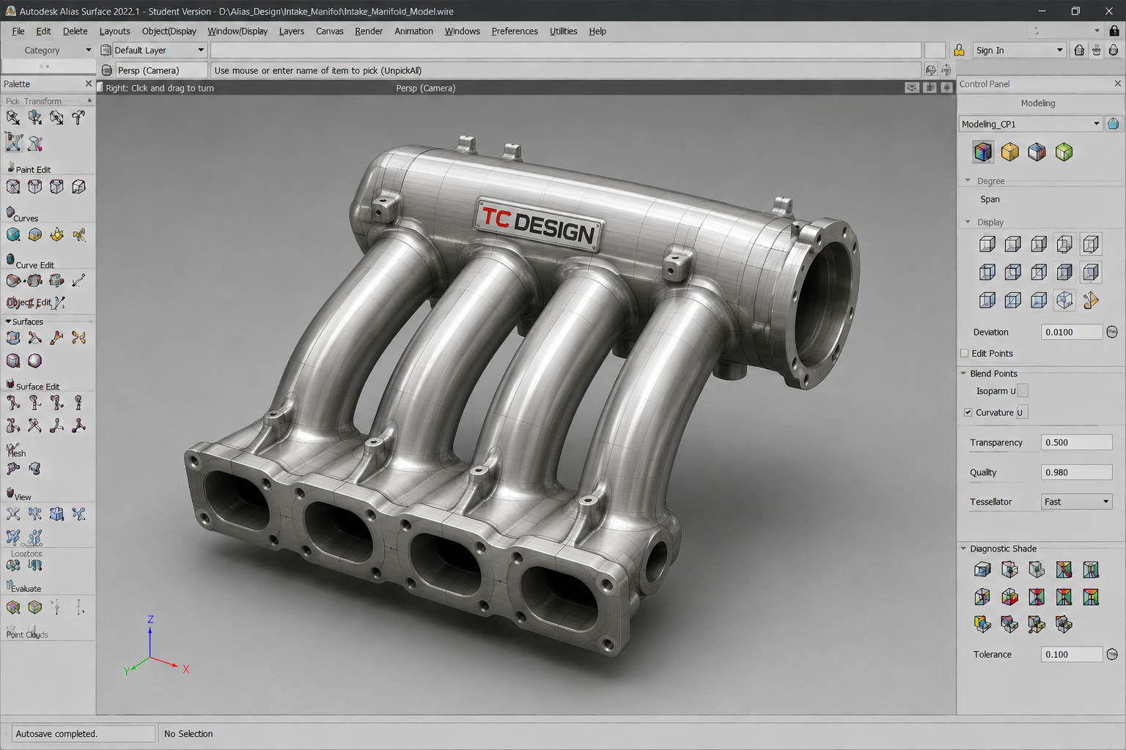Image resolution: width=1126 pixels, height=750 pixels.
Task: Select the green cube icon below Modeling_CP1
Action: (x=1064, y=152)
